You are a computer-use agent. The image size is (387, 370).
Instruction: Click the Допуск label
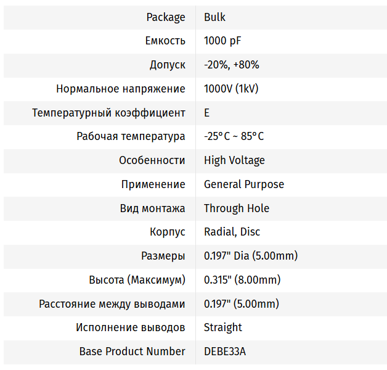tap(167, 65)
